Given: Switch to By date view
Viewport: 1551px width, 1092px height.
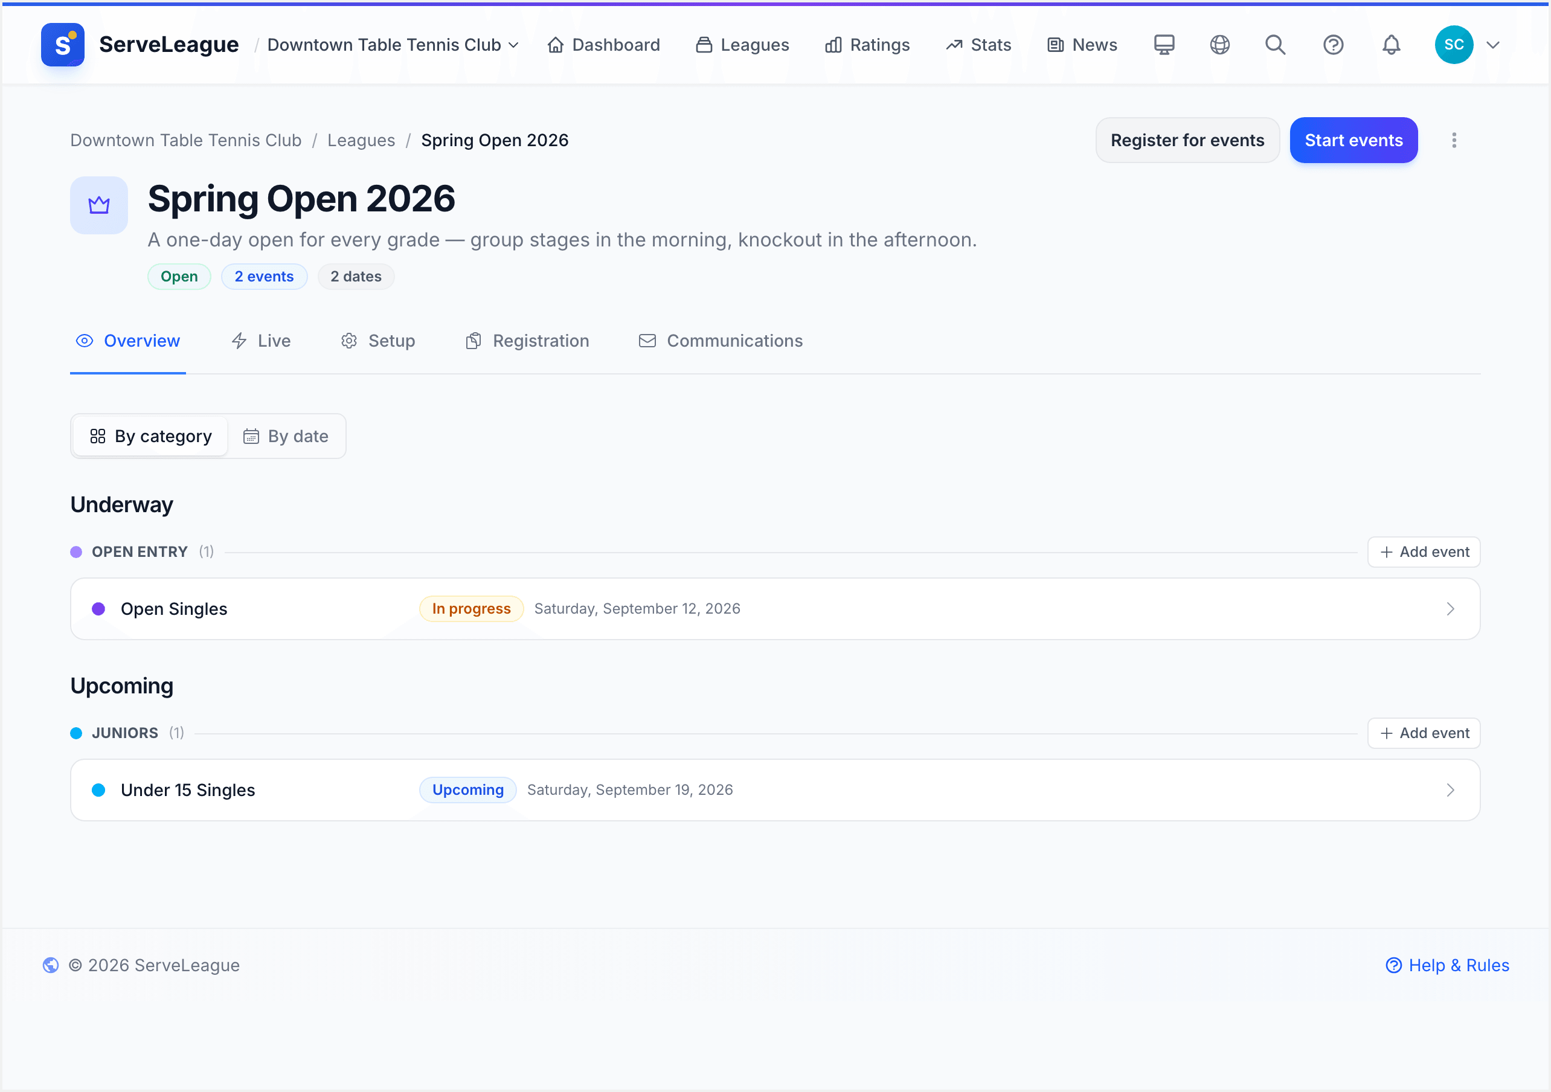Looking at the screenshot, I should point(286,436).
